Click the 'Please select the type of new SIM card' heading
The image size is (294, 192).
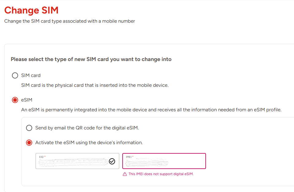(91, 59)
